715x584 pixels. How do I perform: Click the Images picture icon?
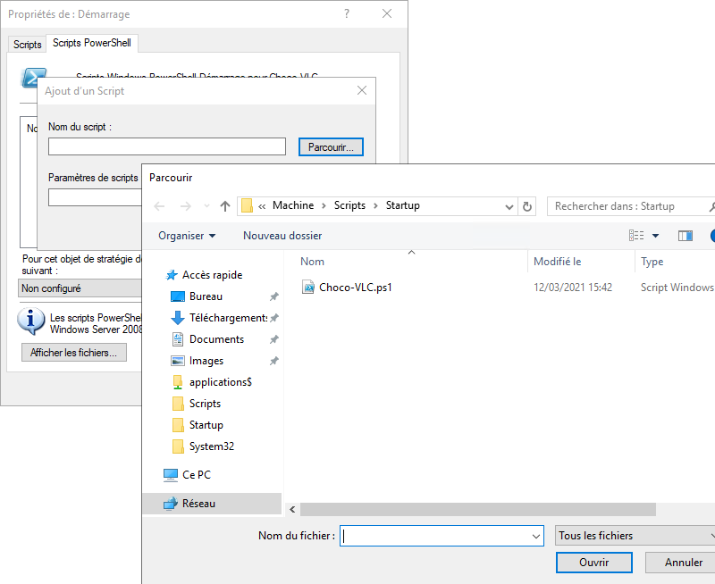[177, 361]
